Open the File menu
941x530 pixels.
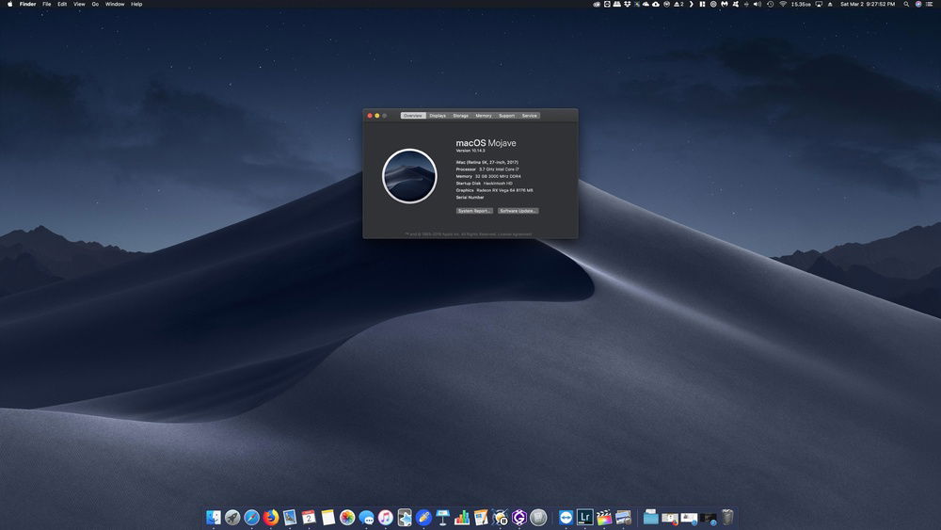click(47, 4)
